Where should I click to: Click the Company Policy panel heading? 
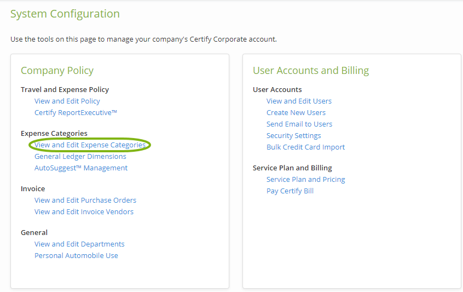[57, 71]
